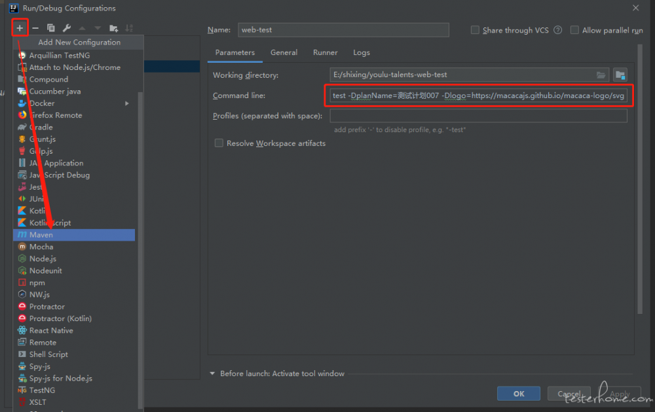Choose Arquillian TestNG from the list

click(74, 55)
